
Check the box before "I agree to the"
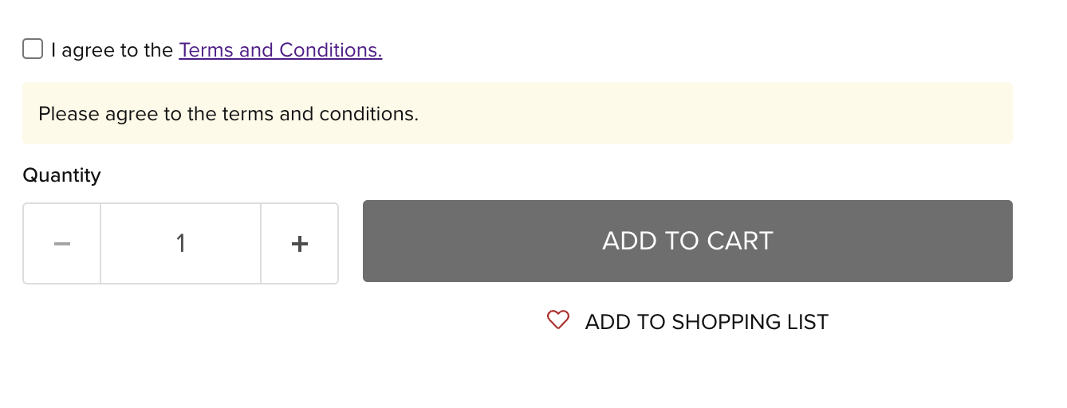coord(33,49)
